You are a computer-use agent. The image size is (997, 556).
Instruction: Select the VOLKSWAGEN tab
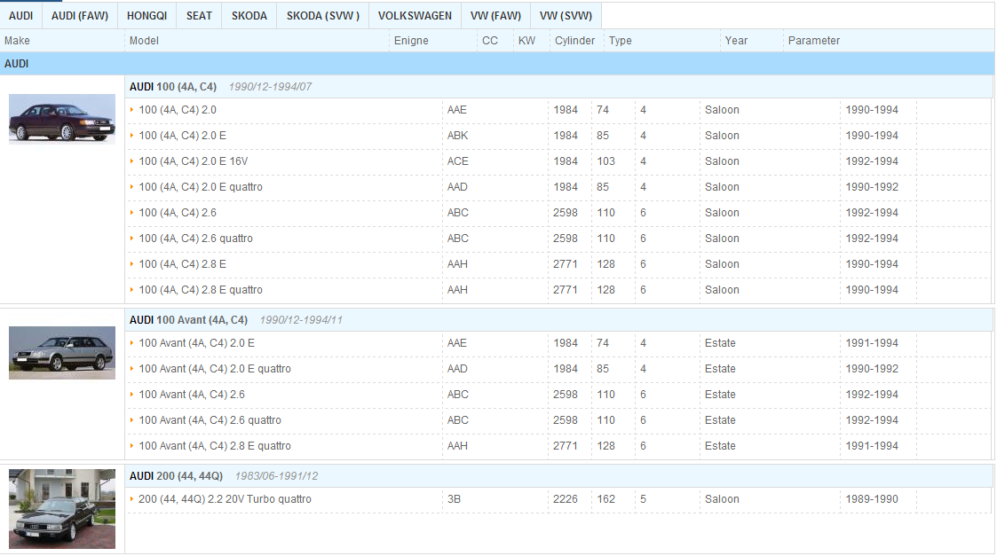(x=415, y=16)
